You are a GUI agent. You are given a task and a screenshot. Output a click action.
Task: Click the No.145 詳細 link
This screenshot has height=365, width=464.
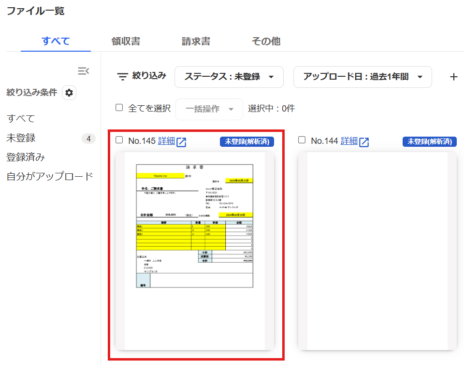(x=166, y=141)
